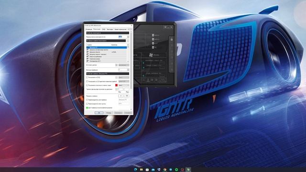Image resolution: width=306 pixels, height=172 pixels.
Task: Click the tab strip scroll arrows
Action: point(130,29)
